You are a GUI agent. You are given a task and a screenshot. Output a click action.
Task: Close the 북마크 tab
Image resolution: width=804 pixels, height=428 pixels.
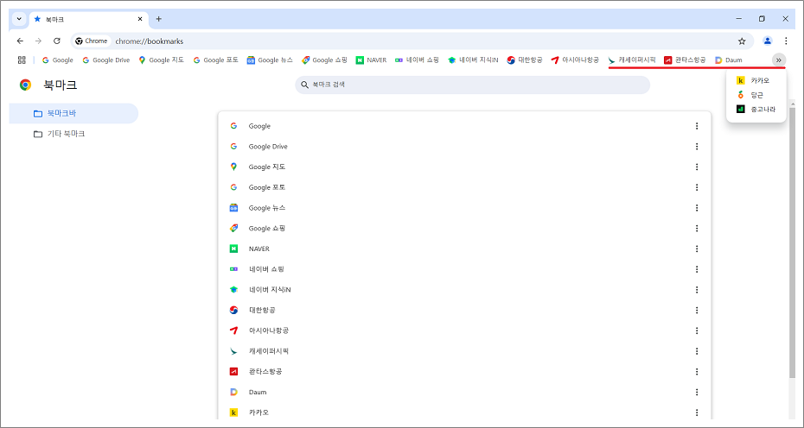(140, 19)
